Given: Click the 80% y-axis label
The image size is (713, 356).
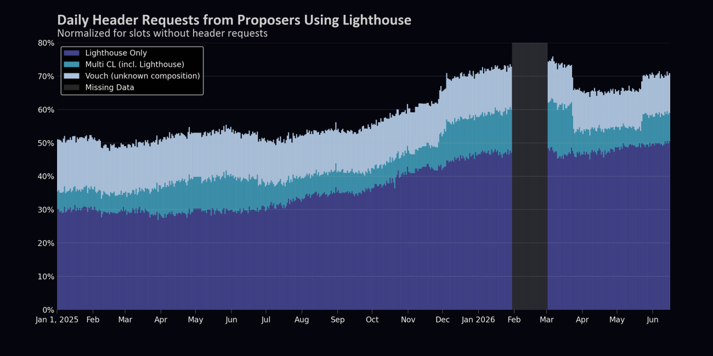Looking at the screenshot, I should pos(46,43).
